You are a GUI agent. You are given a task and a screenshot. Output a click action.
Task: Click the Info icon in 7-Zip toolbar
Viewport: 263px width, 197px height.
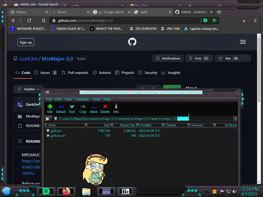pos(116,106)
